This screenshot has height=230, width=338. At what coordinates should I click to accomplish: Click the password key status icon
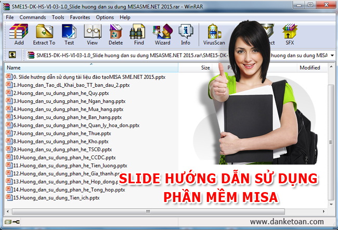coord(16,222)
